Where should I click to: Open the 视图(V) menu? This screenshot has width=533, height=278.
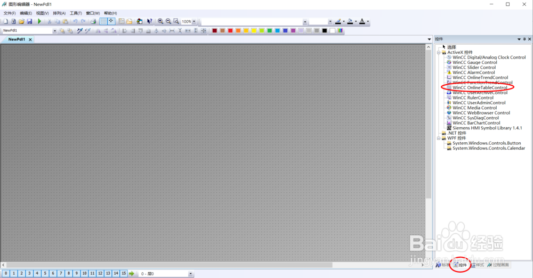coord(43,13)
